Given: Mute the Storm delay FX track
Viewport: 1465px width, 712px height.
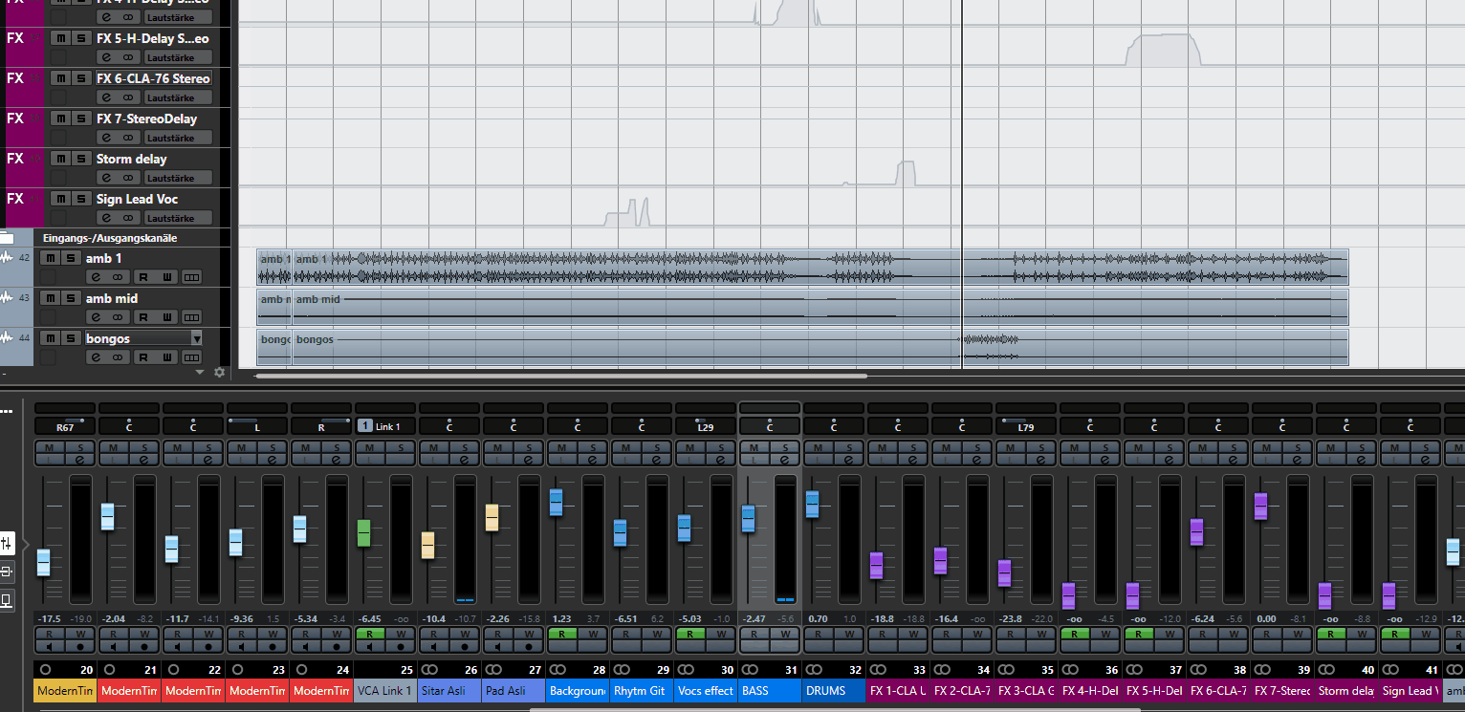Looking at the screenshot, I should 58,159.
